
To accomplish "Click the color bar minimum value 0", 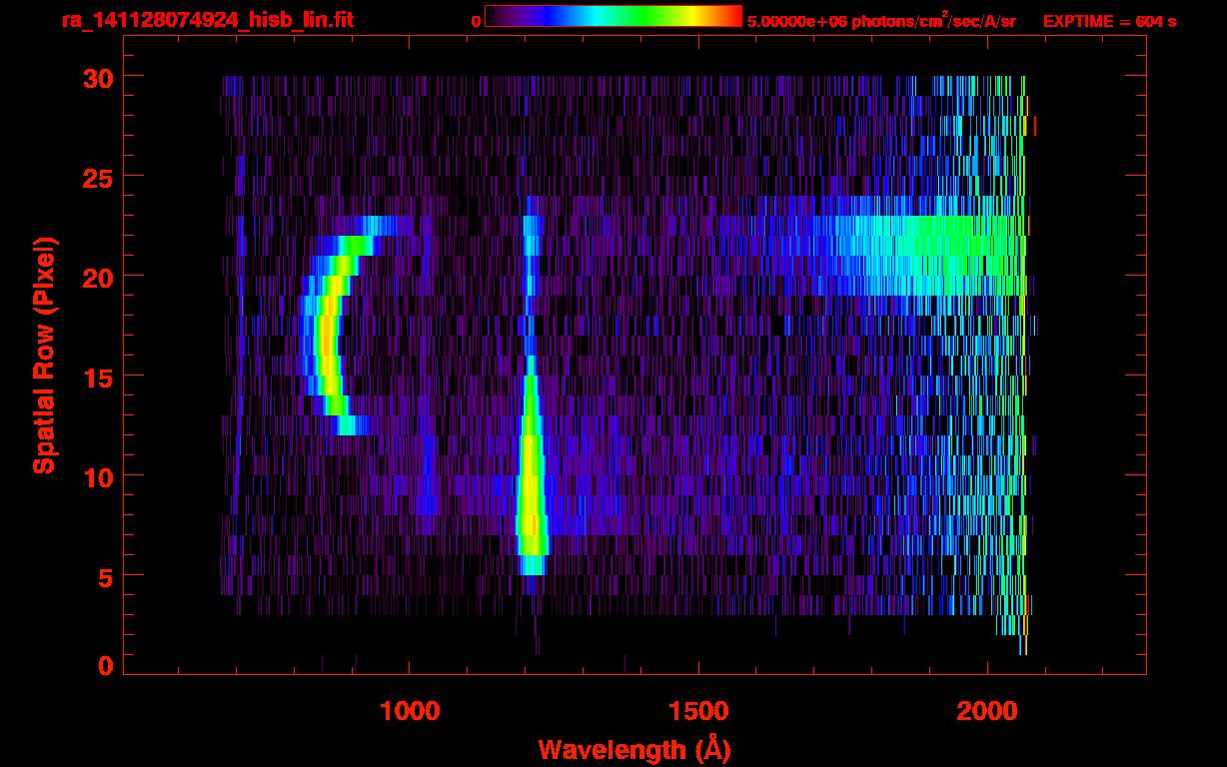I will tap(477, 20).
